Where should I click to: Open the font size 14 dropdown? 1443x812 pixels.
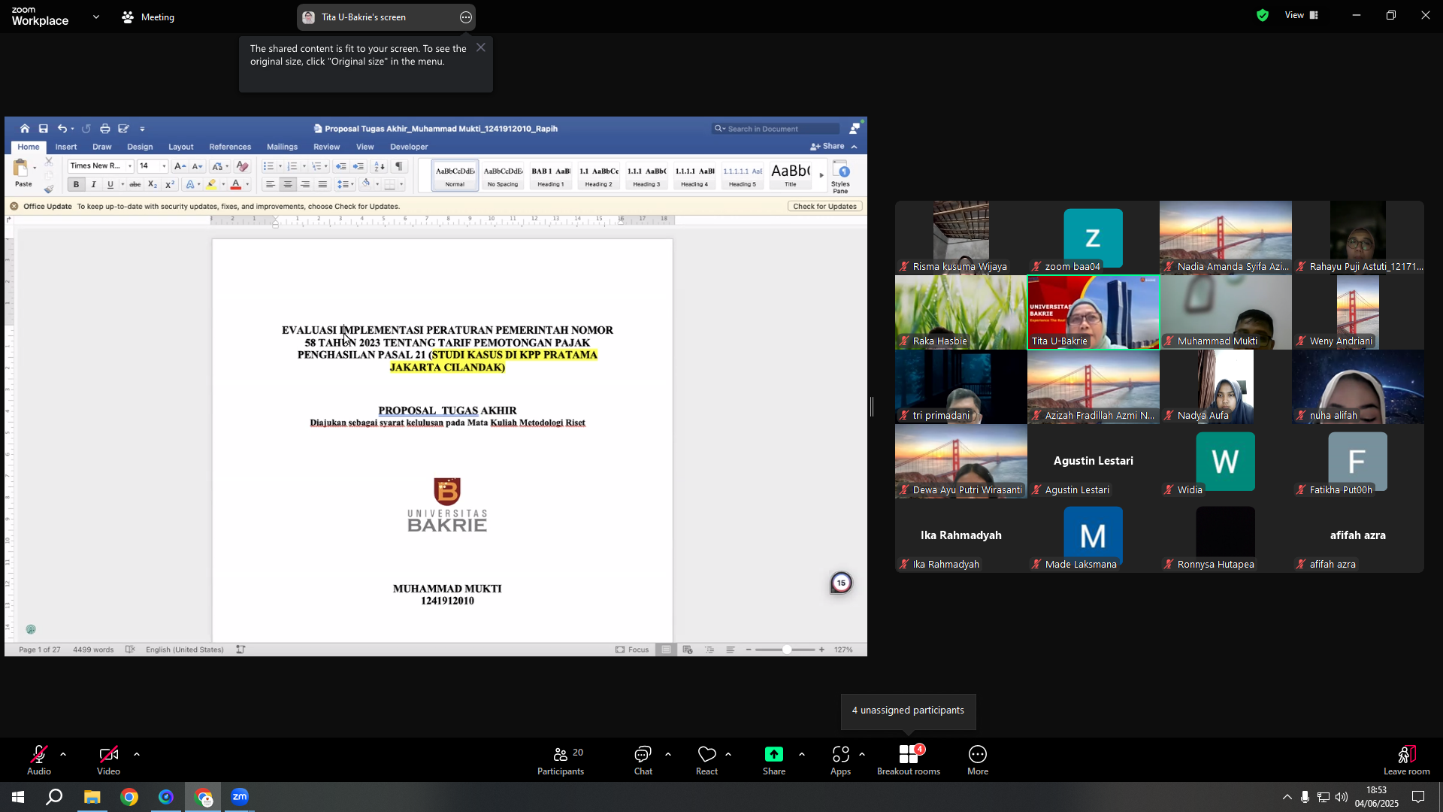(x=164, y=166)
